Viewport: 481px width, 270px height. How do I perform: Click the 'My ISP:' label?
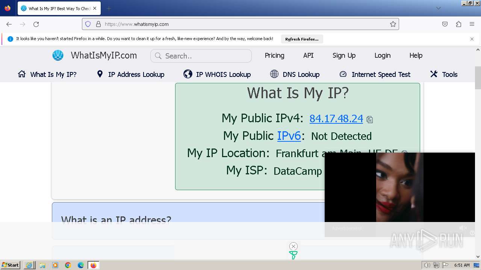[x=247, y=171]
